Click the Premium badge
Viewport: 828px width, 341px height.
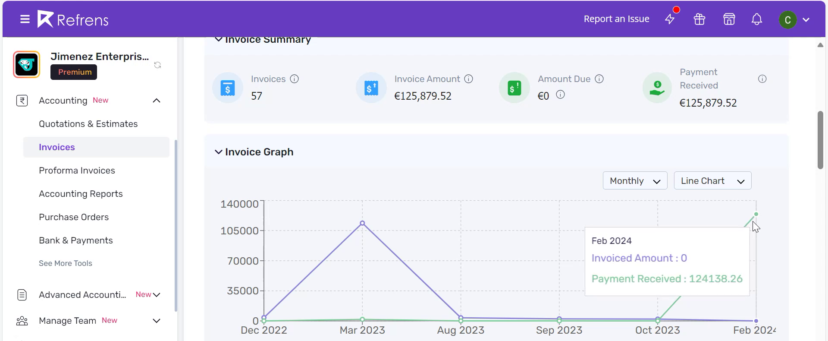point(74,72)
